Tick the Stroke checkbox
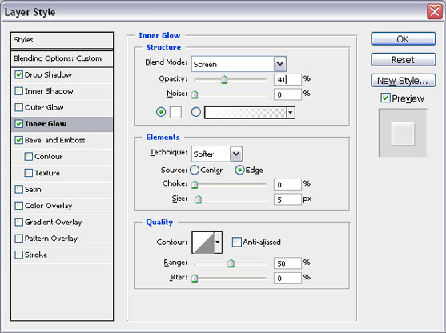The image size is (446, 333). (x=18, y=255)
